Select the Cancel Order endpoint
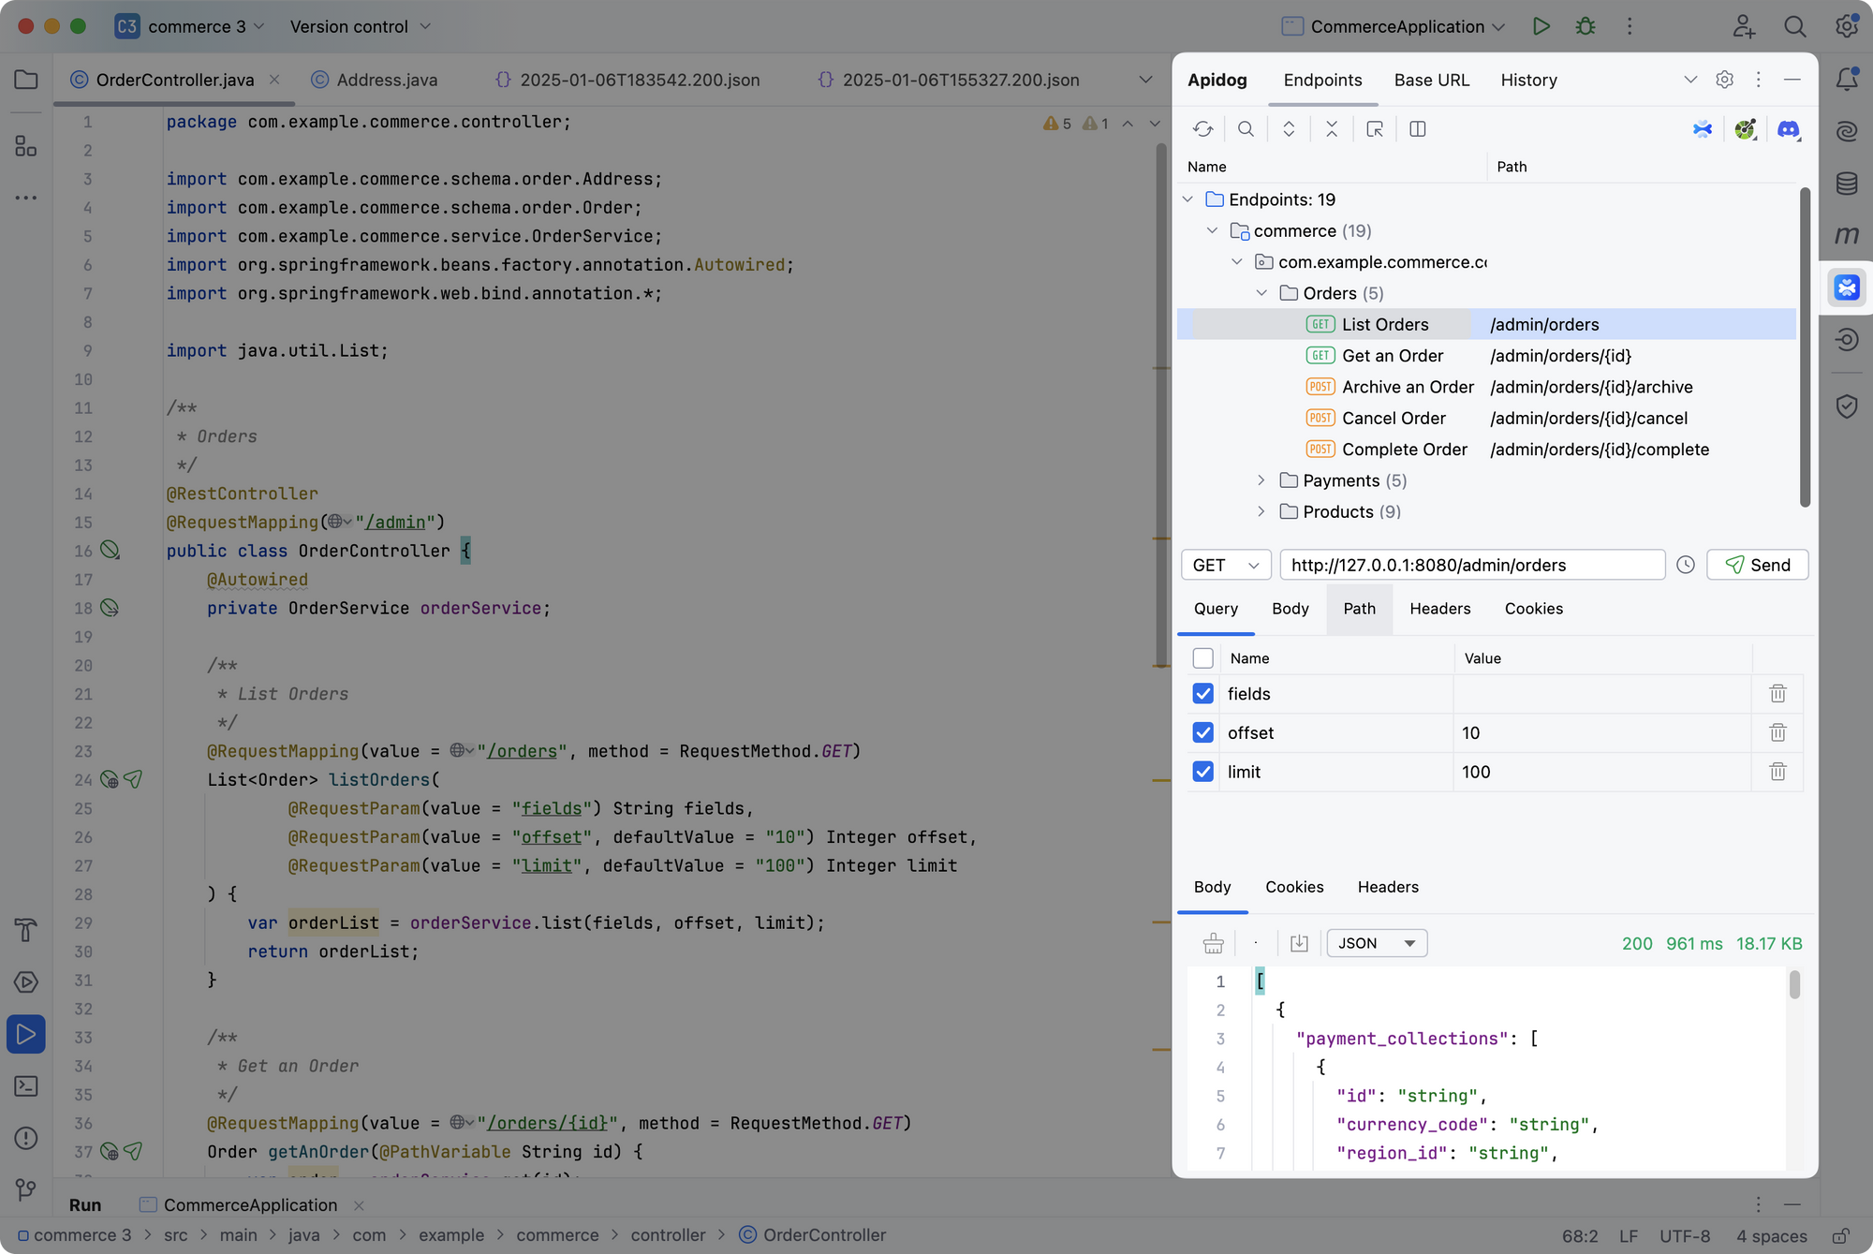Screen dimensions: 1873x1254 1394,419
